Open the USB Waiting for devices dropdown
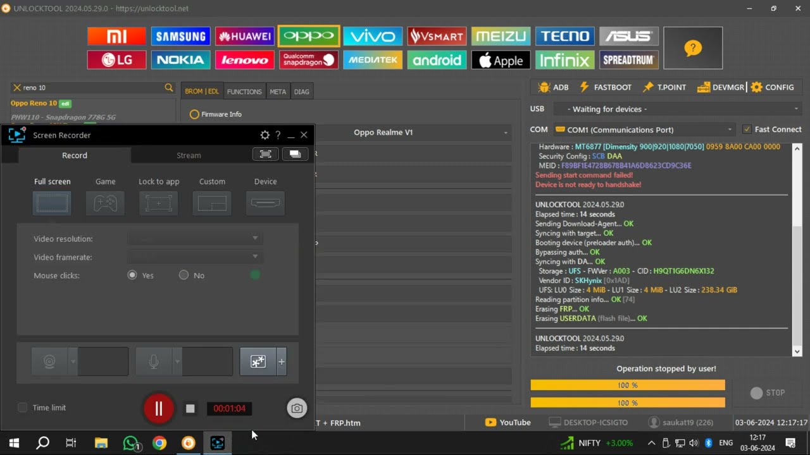This screenshot has width=810, height=455. point(679,109)
